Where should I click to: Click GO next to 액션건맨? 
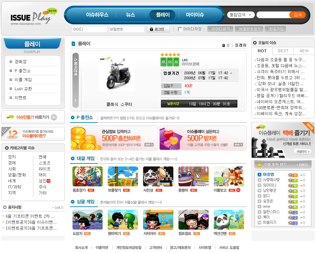point(232,234)
